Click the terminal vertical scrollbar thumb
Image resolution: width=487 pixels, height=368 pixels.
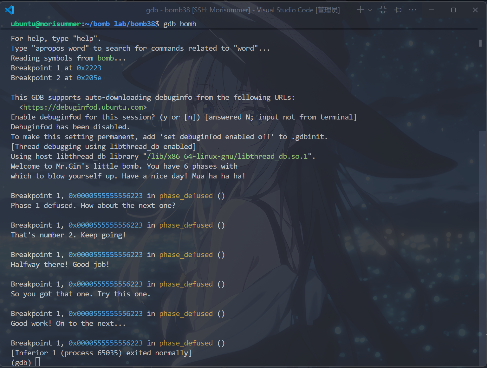(x=480, y=43)
